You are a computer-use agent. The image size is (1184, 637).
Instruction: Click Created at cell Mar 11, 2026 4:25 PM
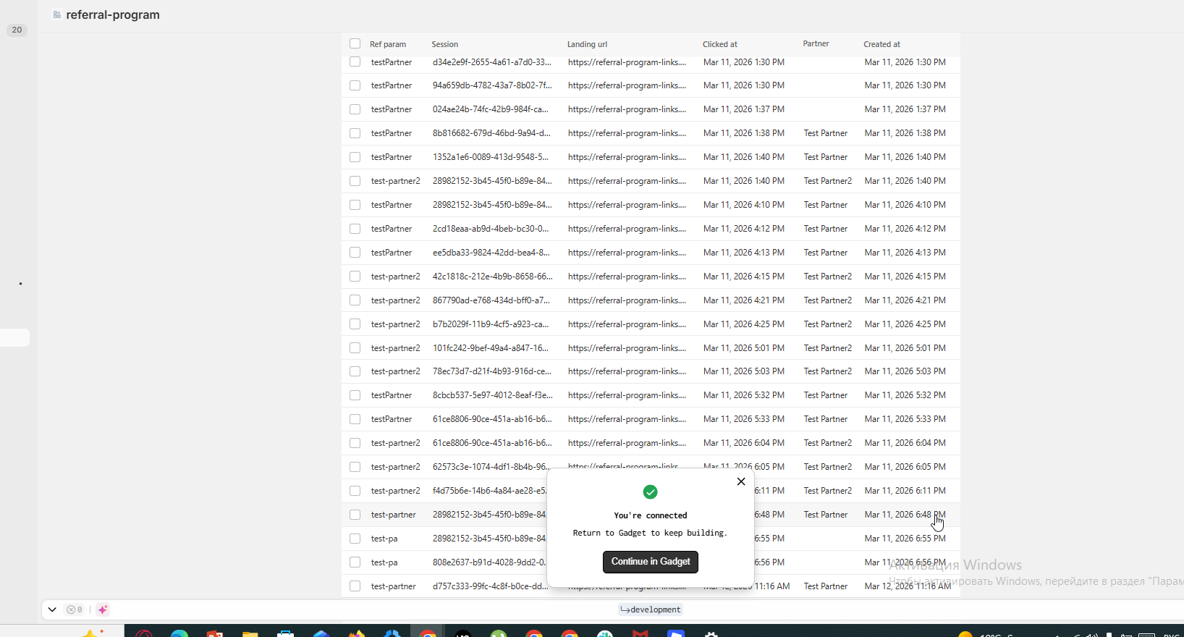click(x=905, y=324)
